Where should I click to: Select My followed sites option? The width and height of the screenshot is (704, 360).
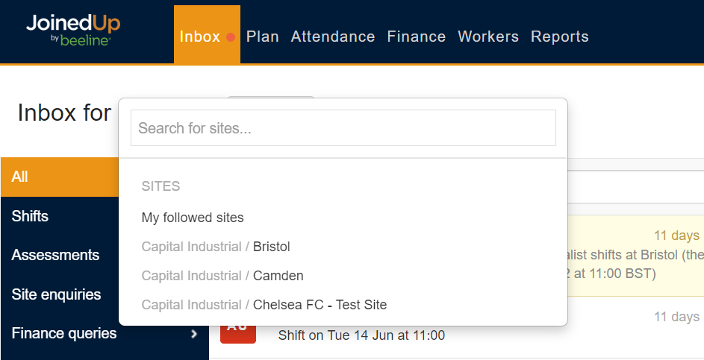(x=193, y=218)
